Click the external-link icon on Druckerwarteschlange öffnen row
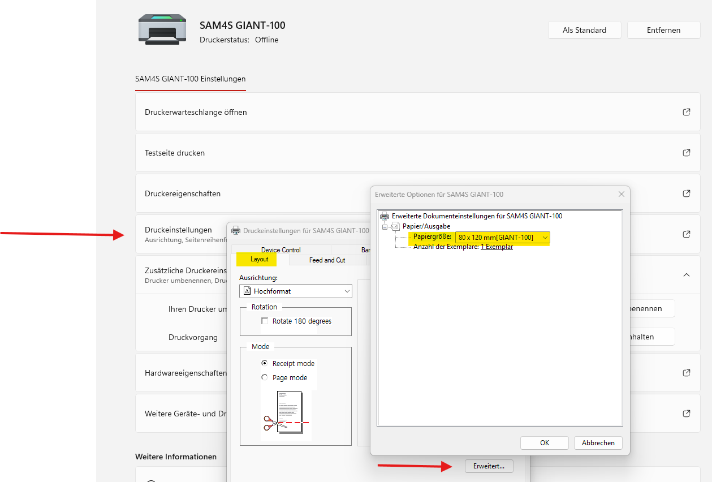 coord(687,112)
